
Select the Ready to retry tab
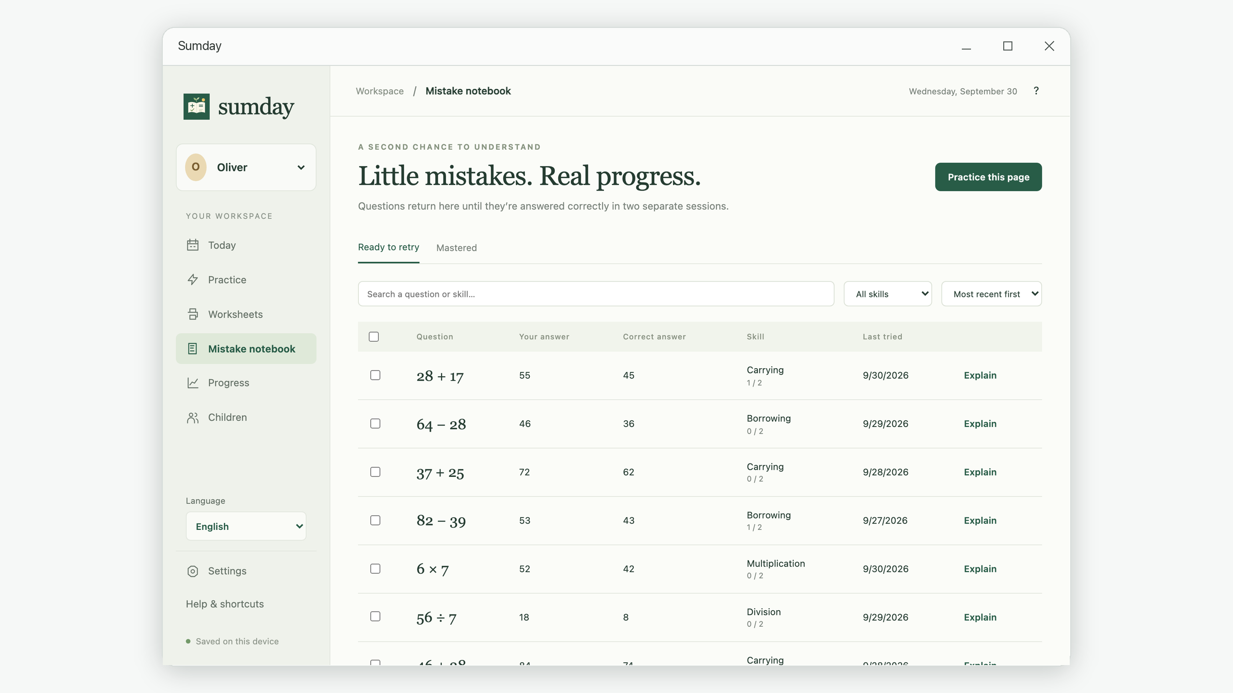click(x=388, y=247)
